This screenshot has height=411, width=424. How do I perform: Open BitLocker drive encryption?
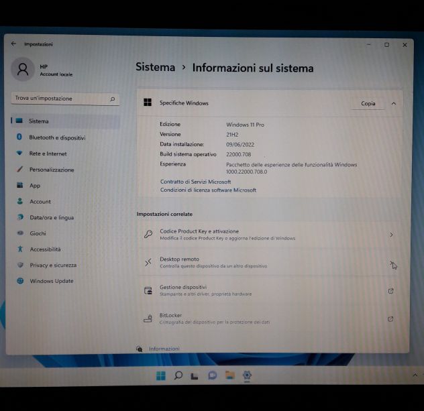coord(270,318)
